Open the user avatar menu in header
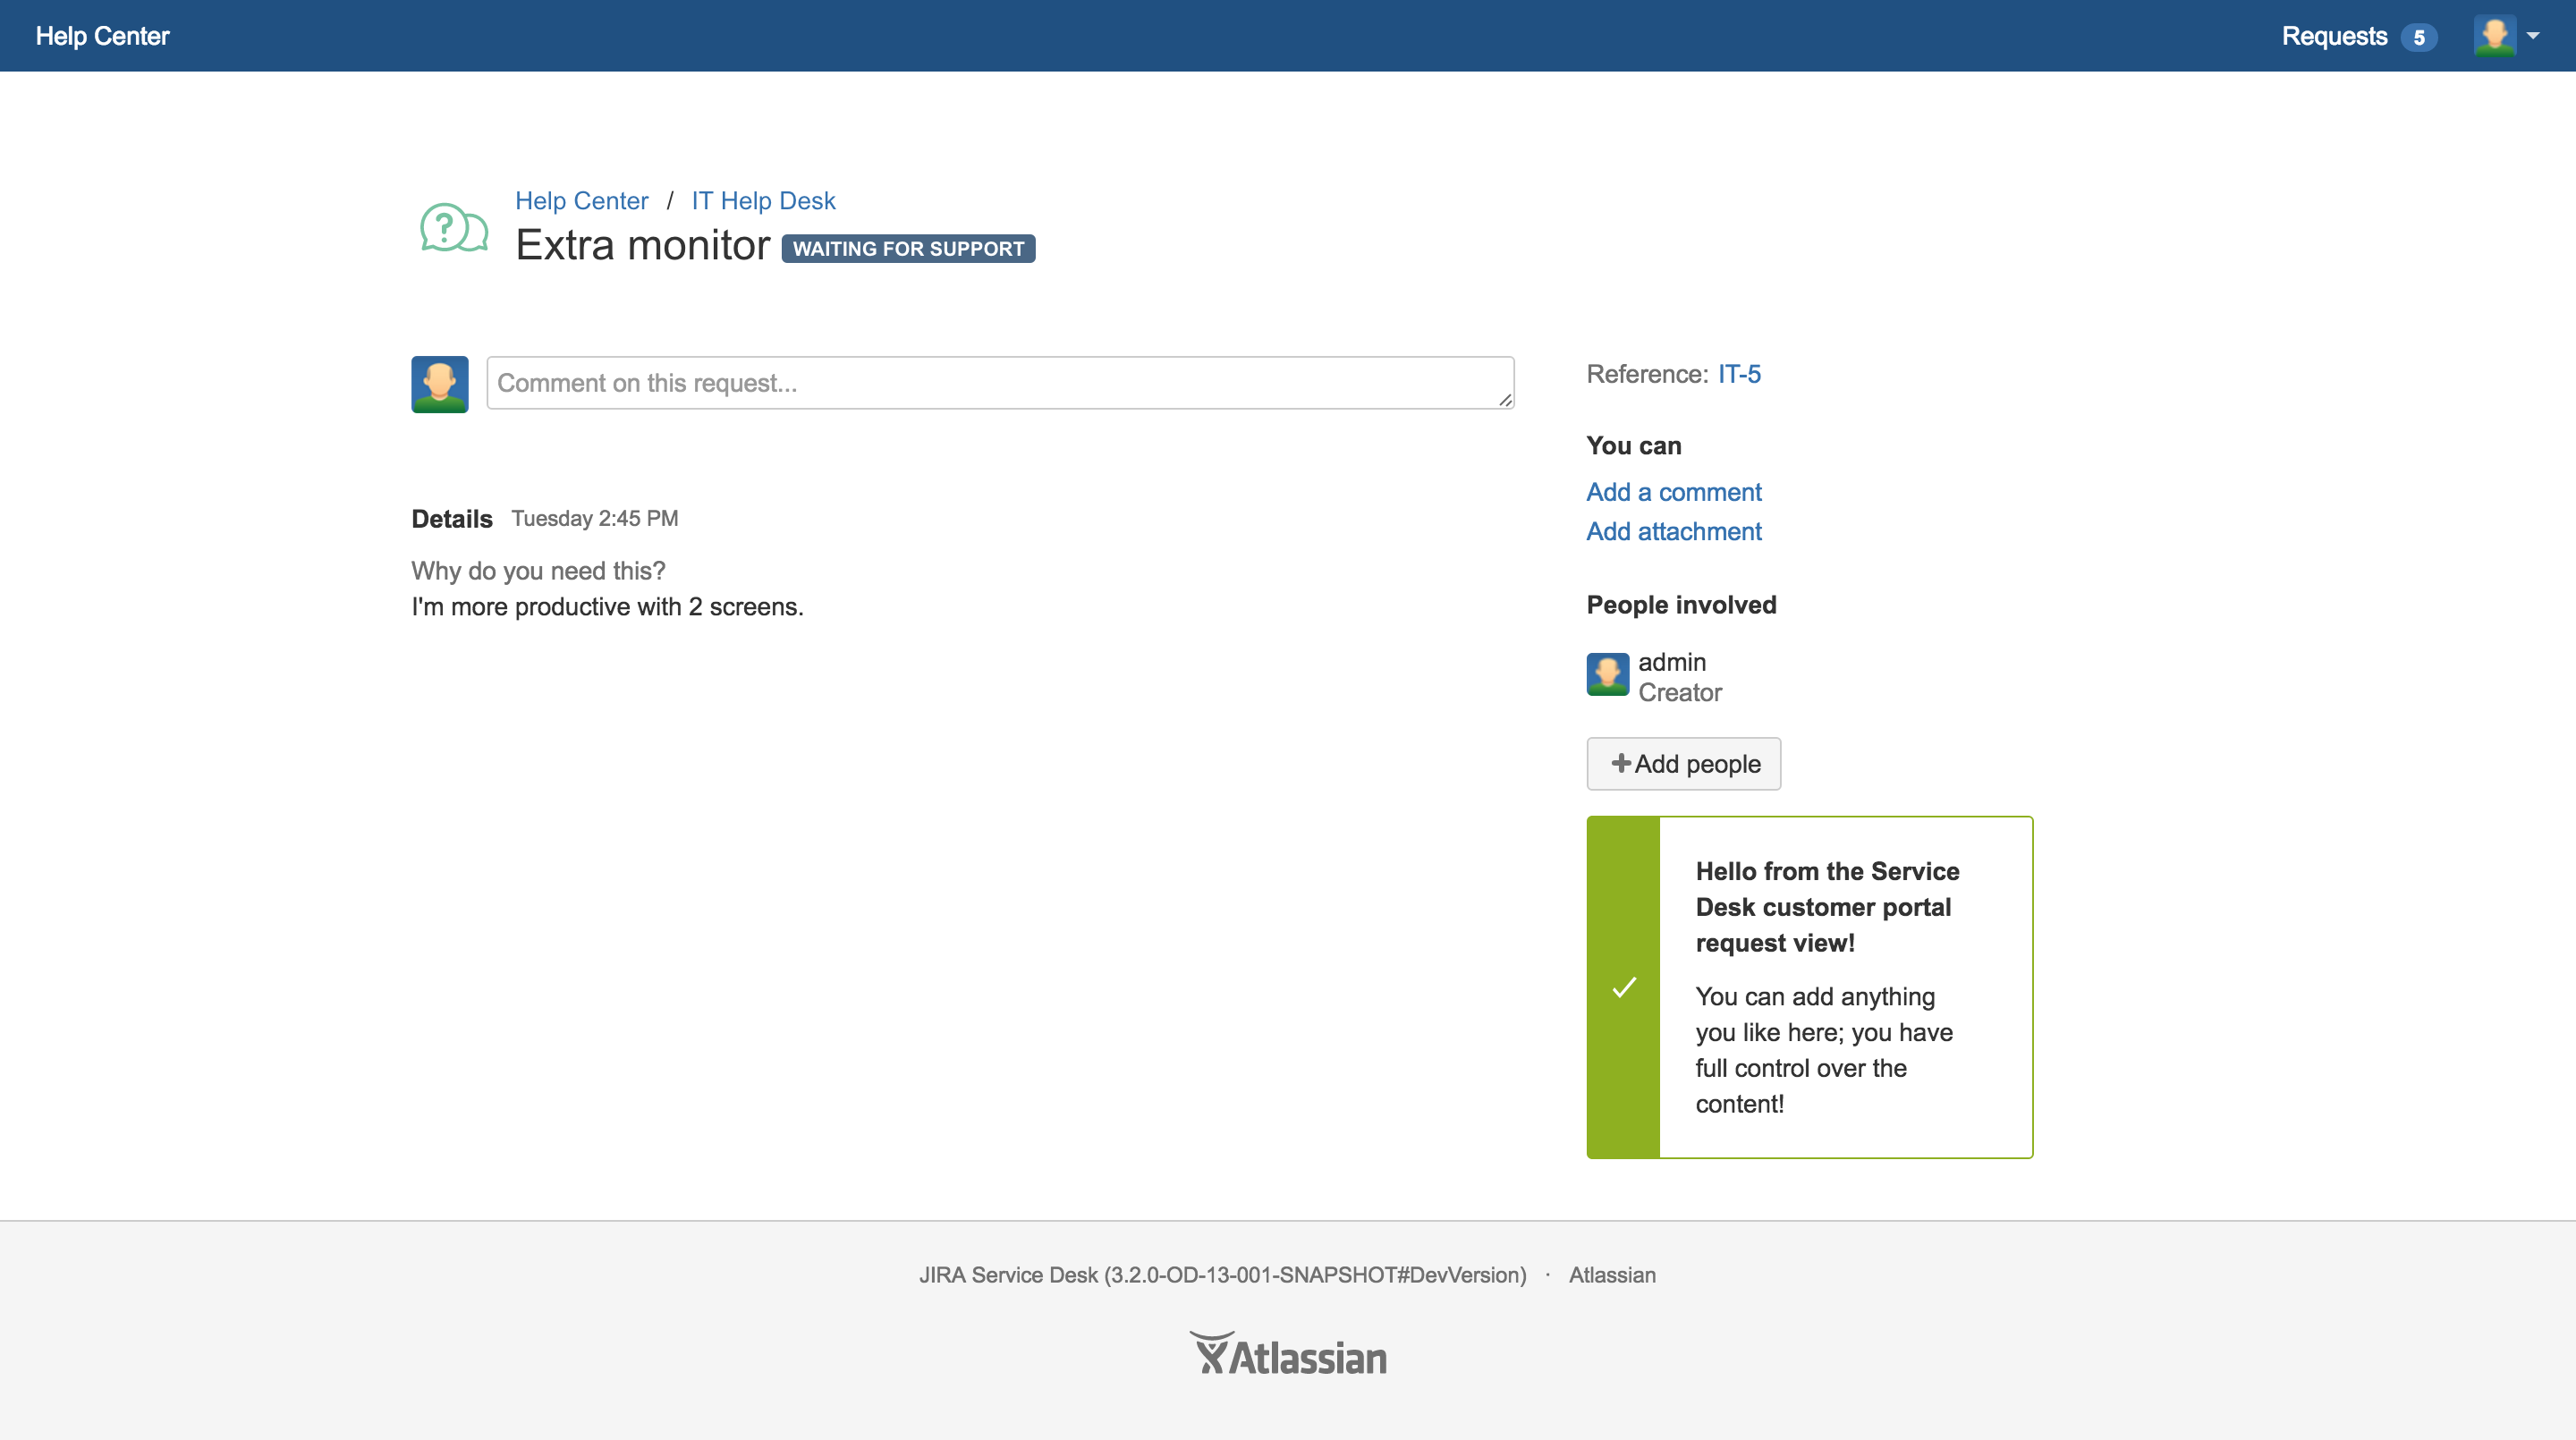The image size is (2576, 1440). point(2494,36)
